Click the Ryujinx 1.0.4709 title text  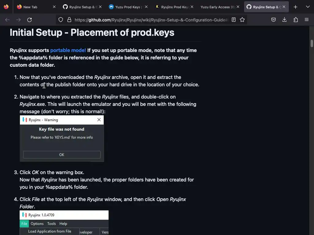41,215
